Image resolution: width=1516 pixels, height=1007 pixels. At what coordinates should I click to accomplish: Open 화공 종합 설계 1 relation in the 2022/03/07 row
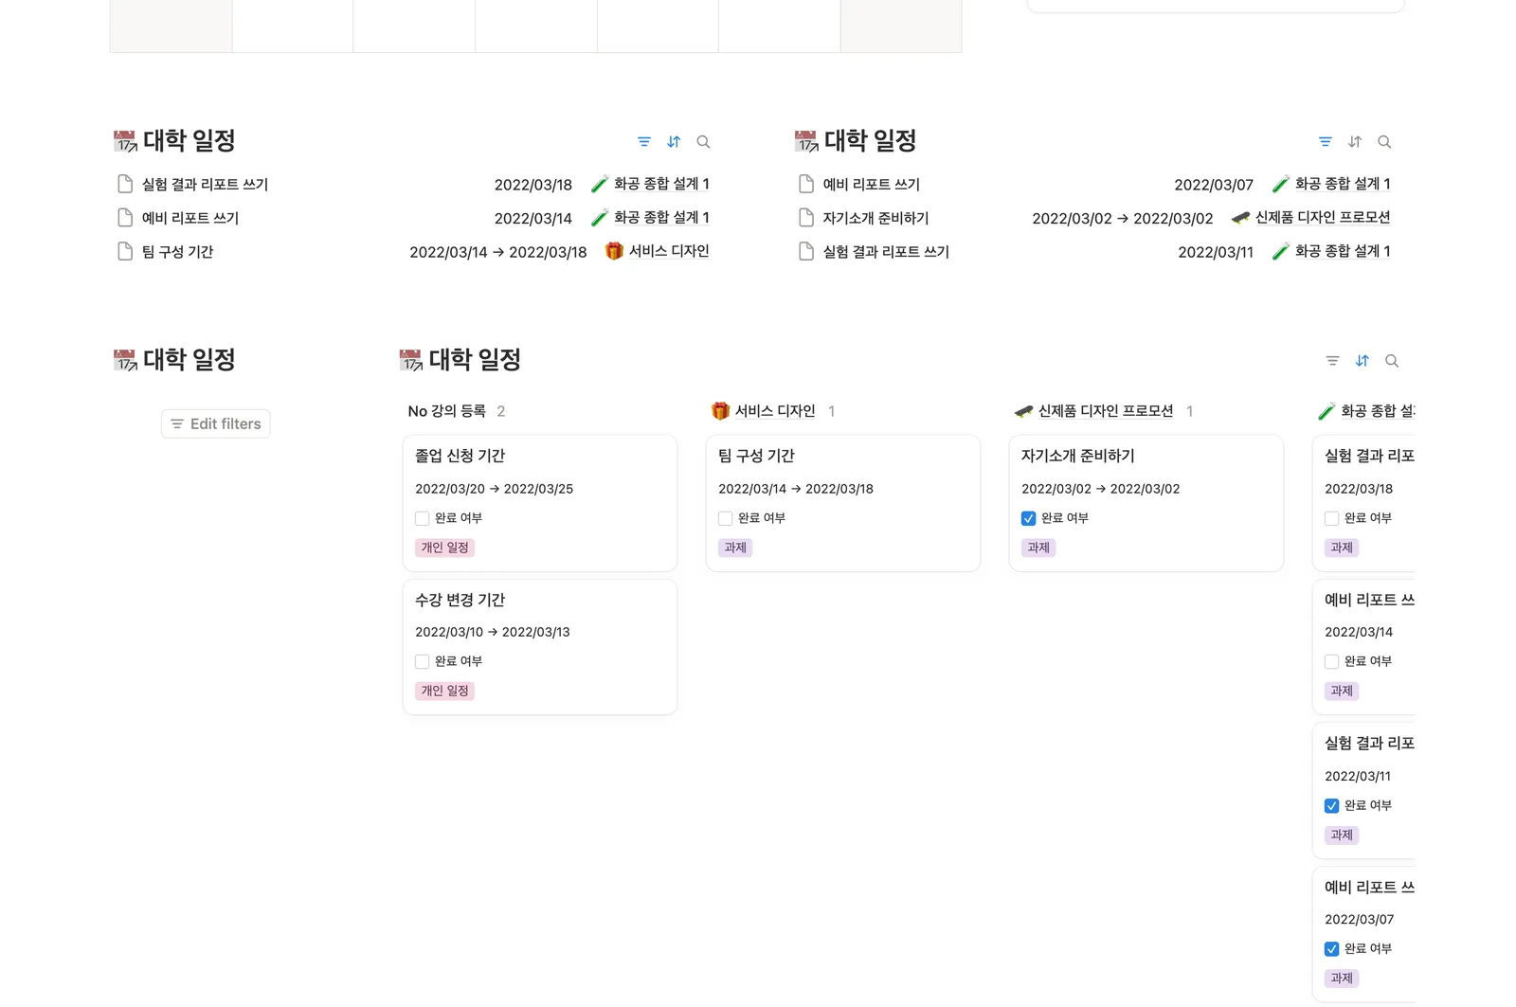point(1331,184)
